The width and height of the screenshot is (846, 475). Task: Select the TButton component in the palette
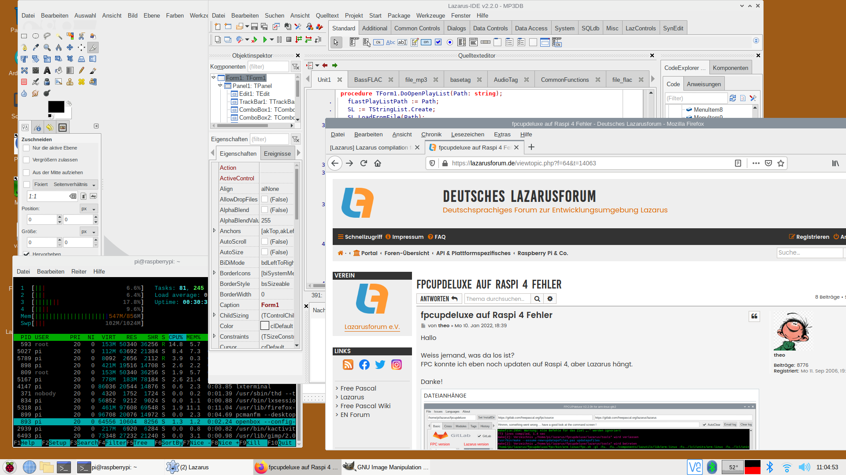[378, 42]
